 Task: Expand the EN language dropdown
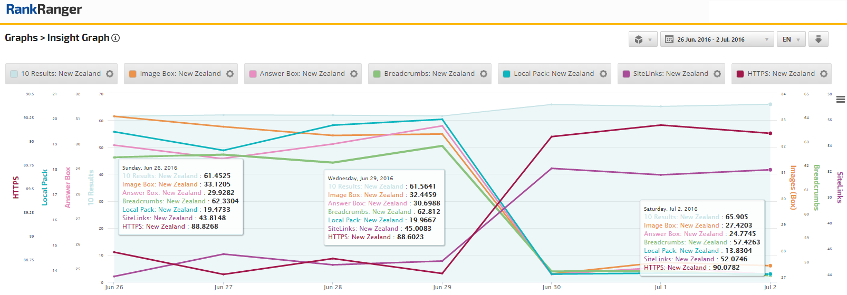pos(791,40)
